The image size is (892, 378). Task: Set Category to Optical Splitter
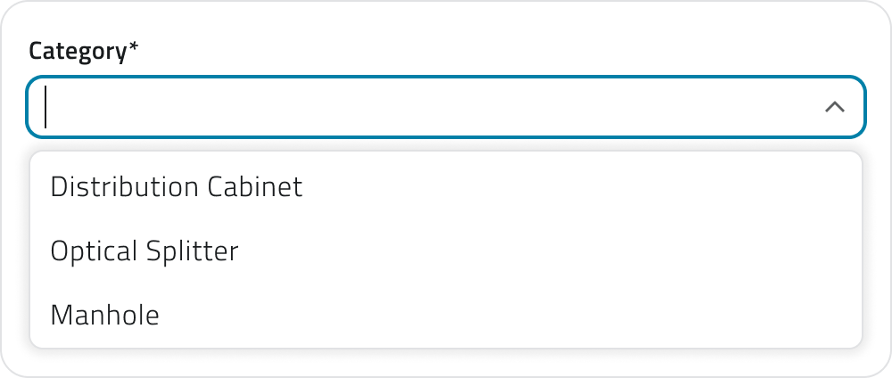click(145, 251)
